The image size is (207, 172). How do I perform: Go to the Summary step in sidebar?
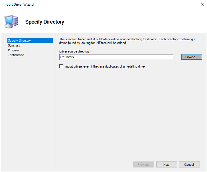(x=14, y=45)
